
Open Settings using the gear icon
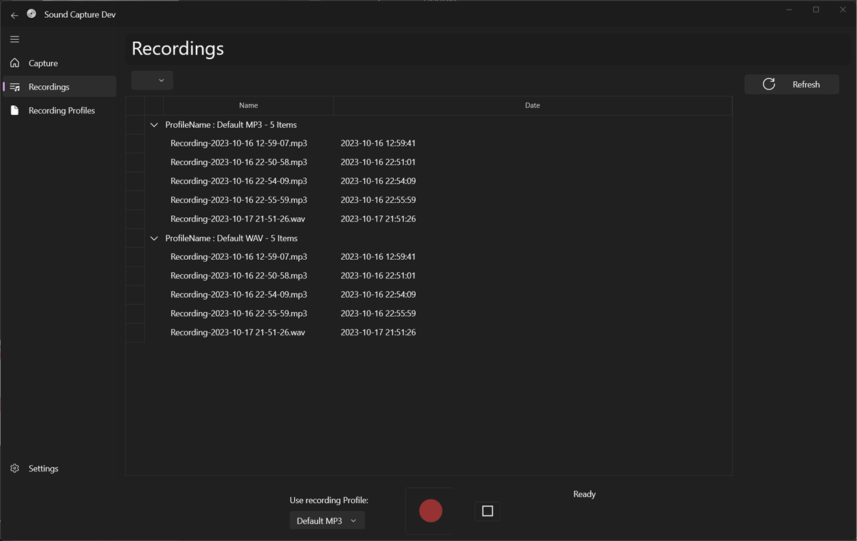tap(14, 468)
